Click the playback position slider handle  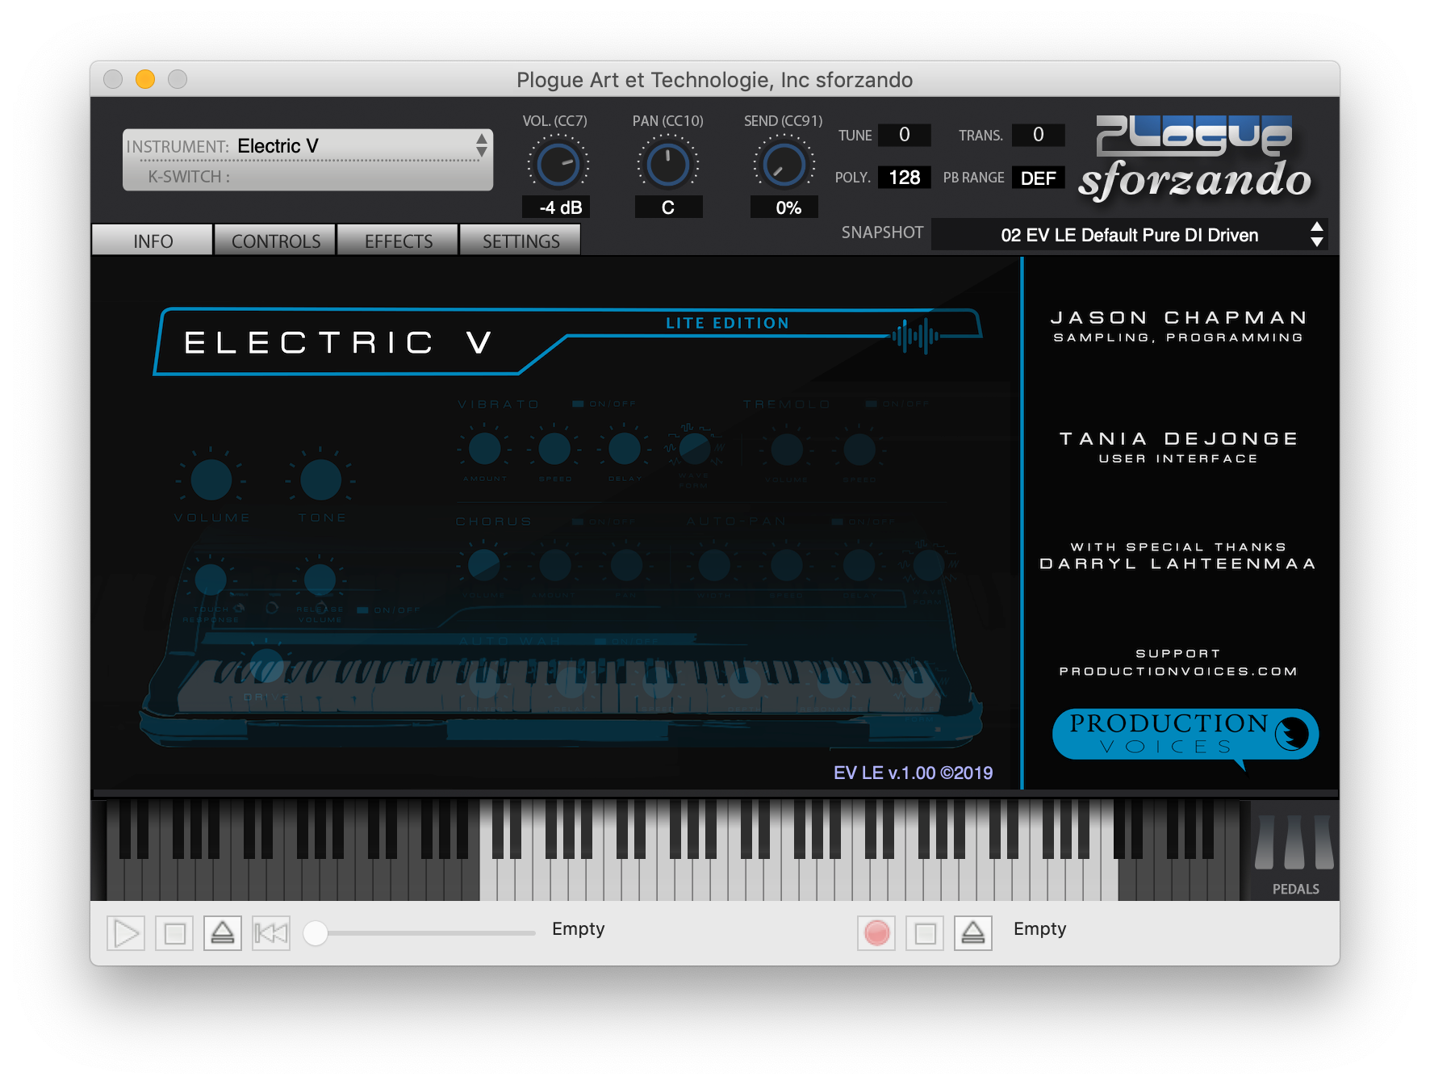(x=316, y=933)
